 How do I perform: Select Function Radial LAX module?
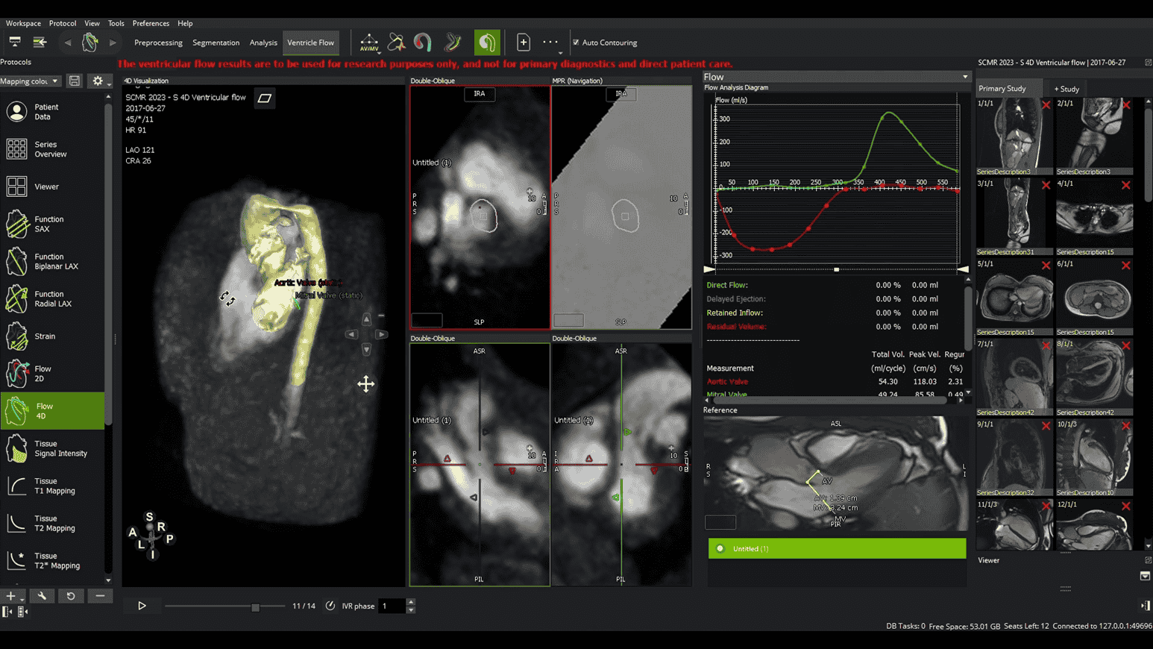pos(52,298)
